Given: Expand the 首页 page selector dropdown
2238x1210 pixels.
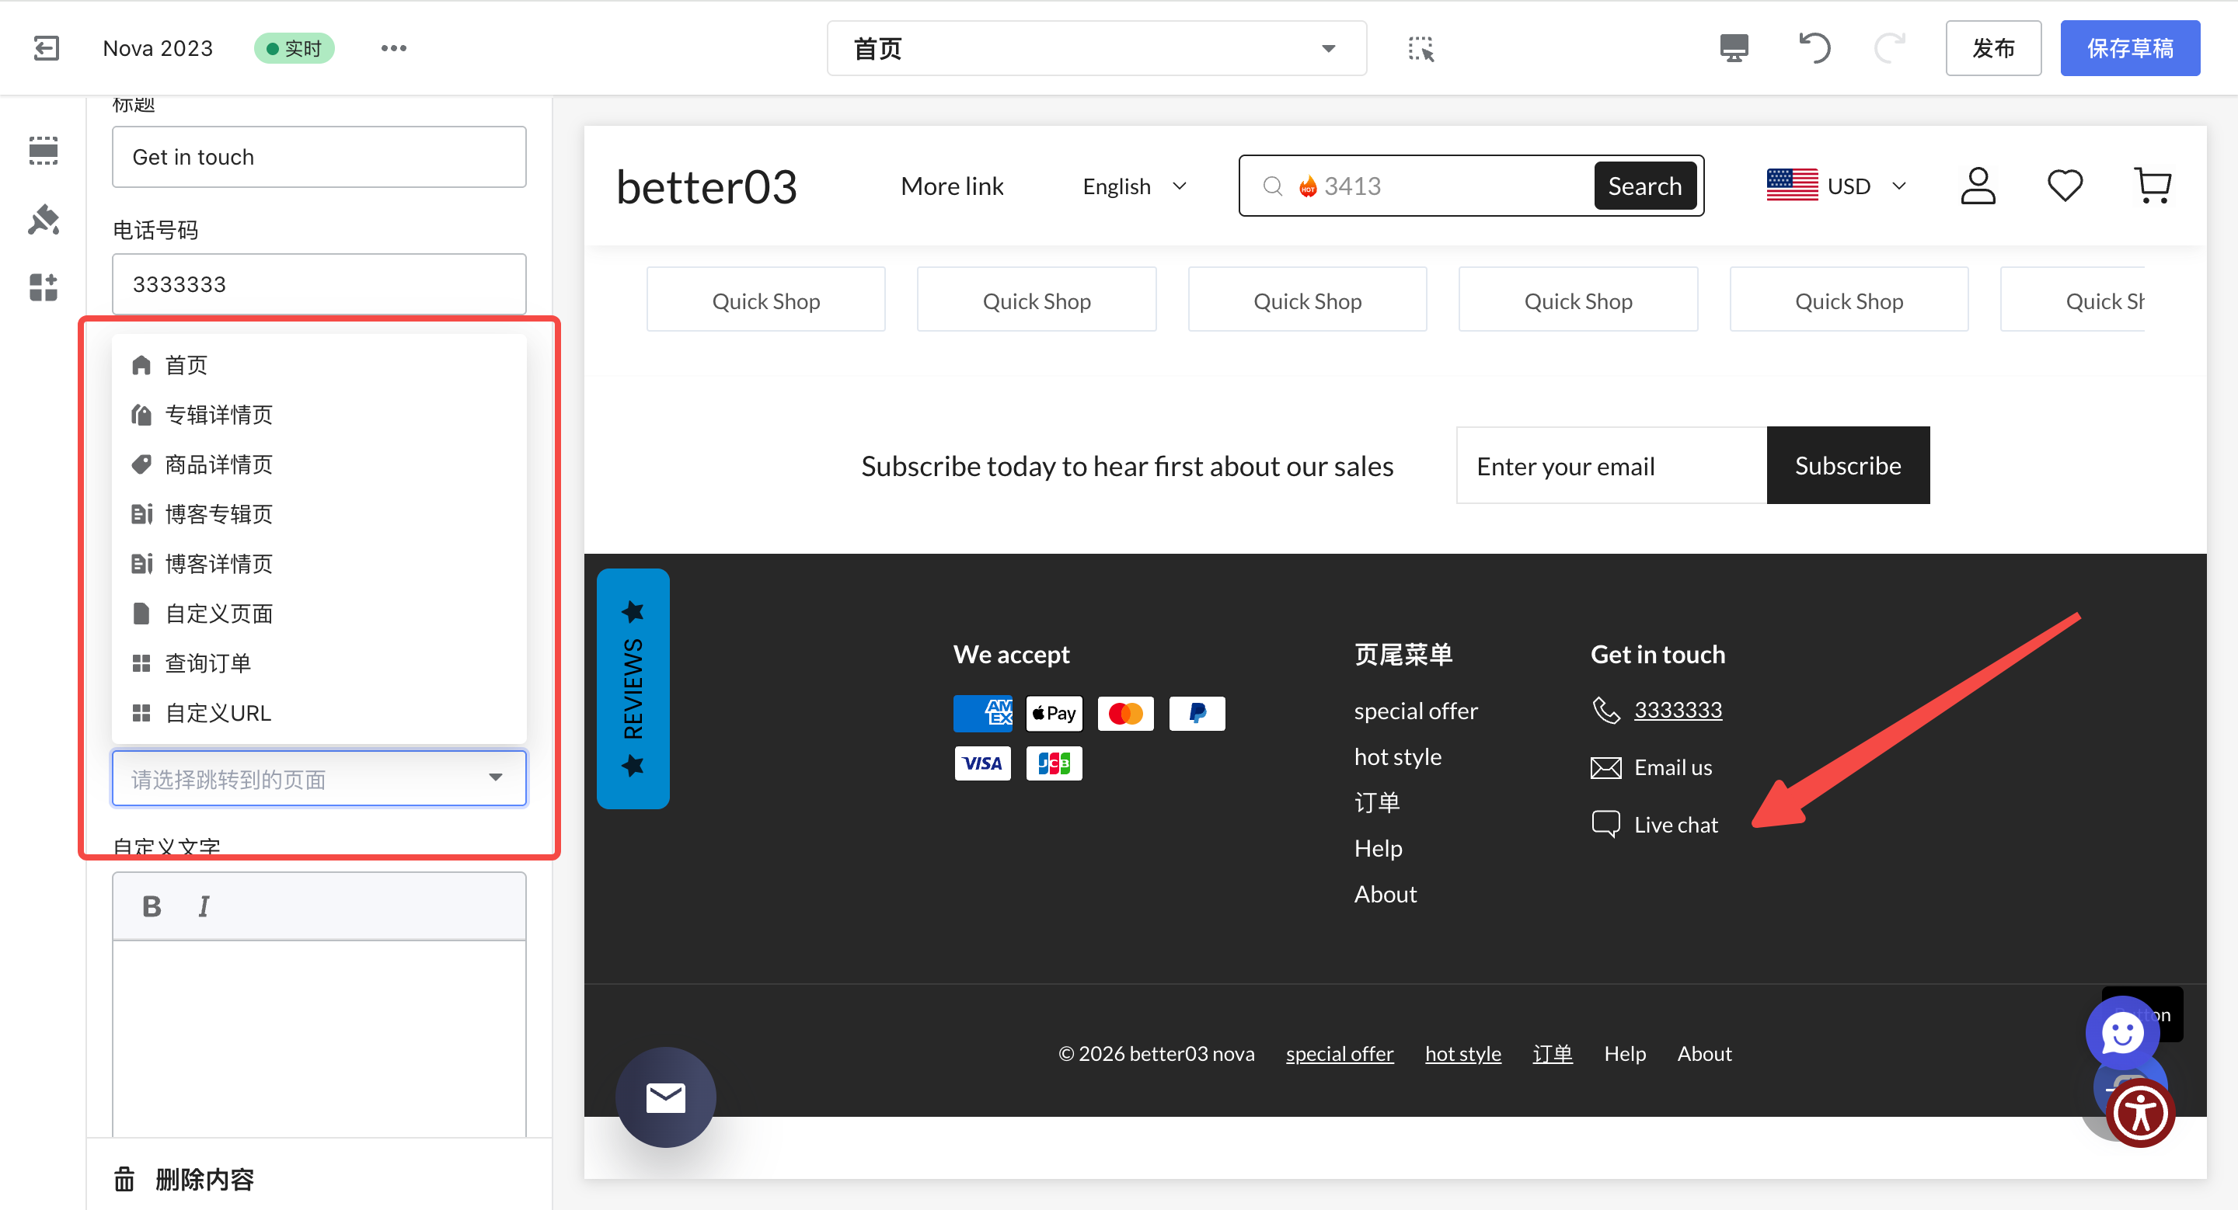Looking at the screenshot, I should tap(1096, 49).
